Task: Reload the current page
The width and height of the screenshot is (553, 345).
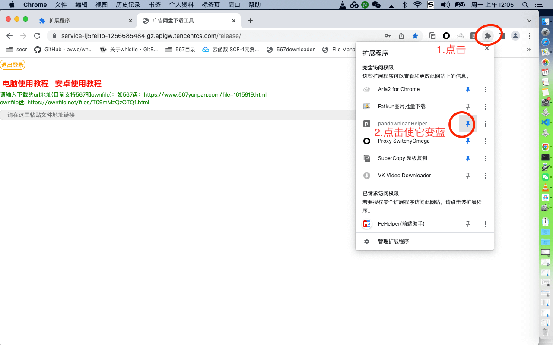Action: (37, 36)
